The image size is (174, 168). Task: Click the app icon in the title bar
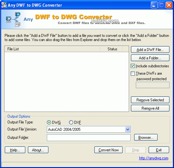(x=4, y=5)
